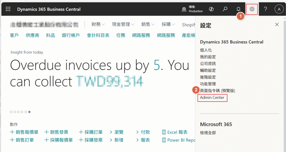Click the active filled carousel dot
The width and height of the screenshot is (286, 152).
(29, 112)
